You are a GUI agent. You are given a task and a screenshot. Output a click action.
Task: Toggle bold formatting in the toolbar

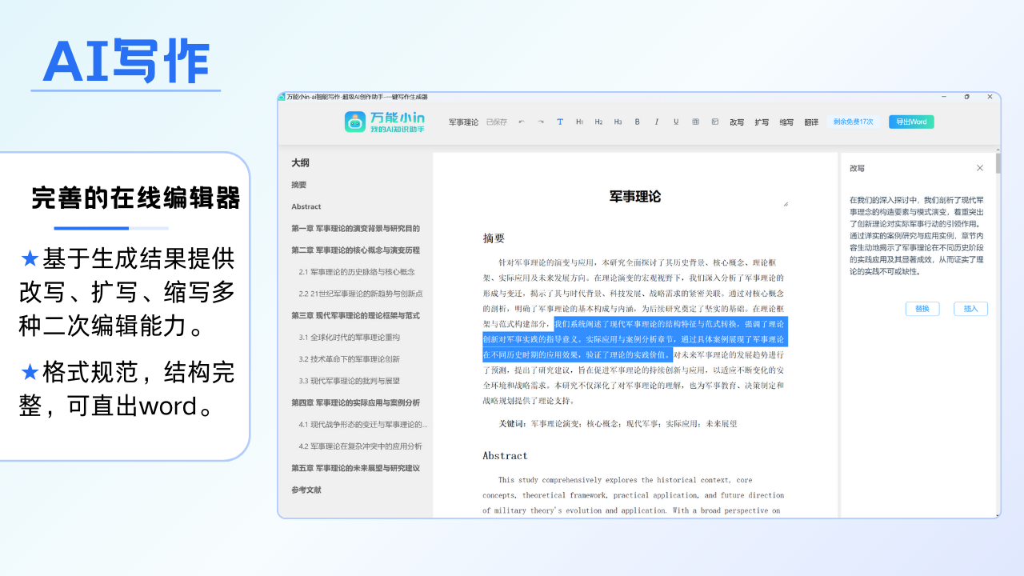pyautogui.click(x=637, y=122)
